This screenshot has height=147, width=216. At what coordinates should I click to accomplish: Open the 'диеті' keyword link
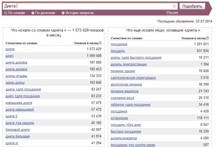tap(10, 56)
